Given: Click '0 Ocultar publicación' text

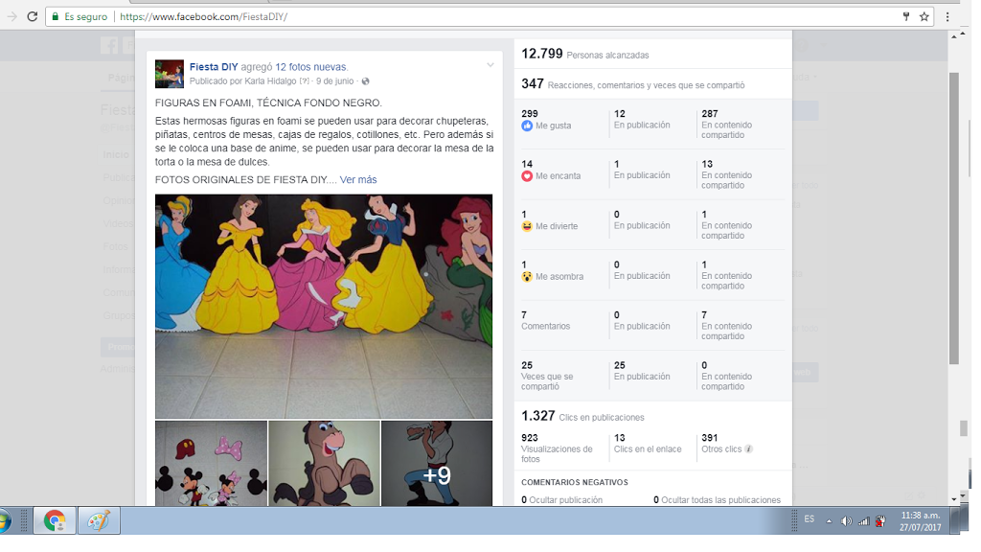Looking at the screenshot, I should click(x=561, y=500).
